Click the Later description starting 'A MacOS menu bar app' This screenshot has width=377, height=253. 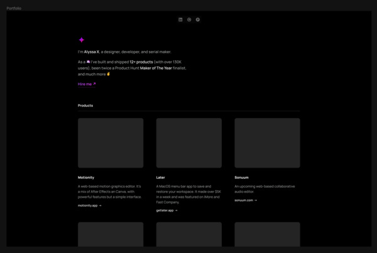tap(188, 194)
